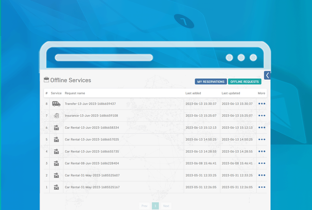The height and width of the screenshot is (210, 312).
Task: Select request Car Rental-08-Jun-2023-1686228404
Action: [92, 163]
